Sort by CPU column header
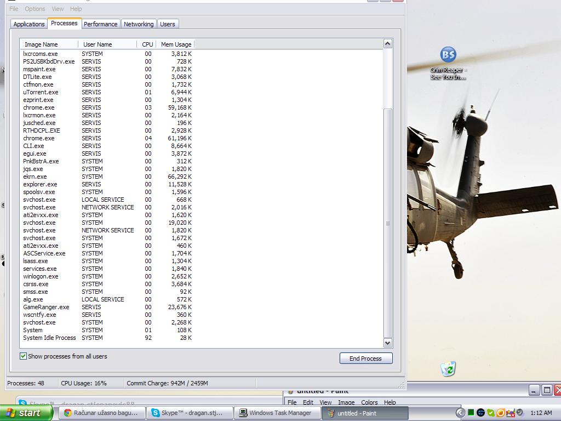561x421 pixels. coord(147,44)
